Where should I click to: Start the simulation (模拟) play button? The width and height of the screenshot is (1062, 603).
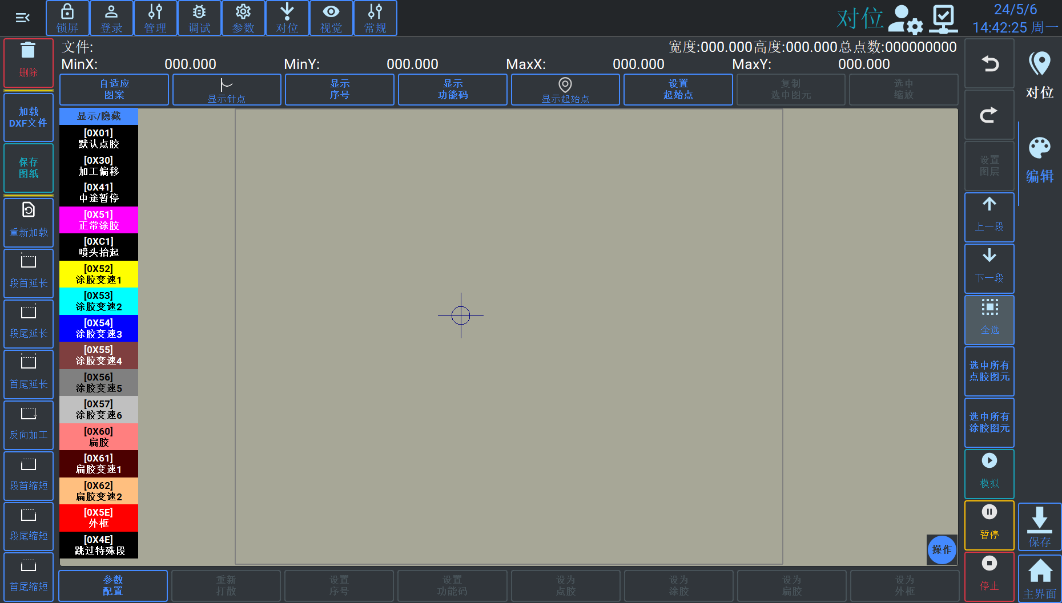pos(989,461)
